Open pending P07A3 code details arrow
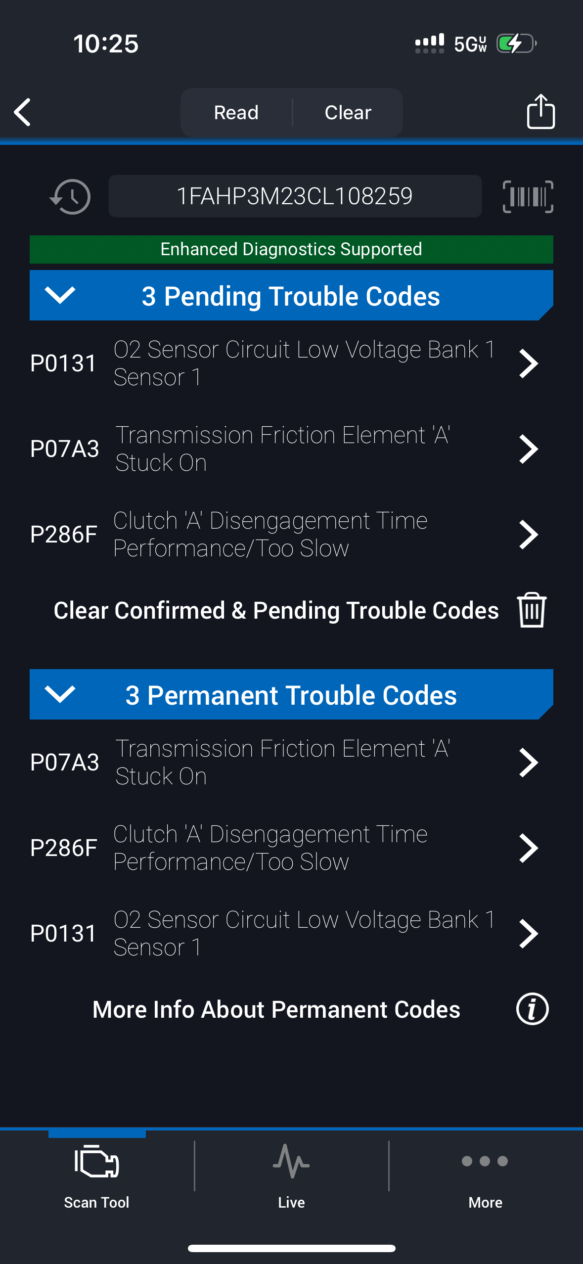 pos(528,449)
